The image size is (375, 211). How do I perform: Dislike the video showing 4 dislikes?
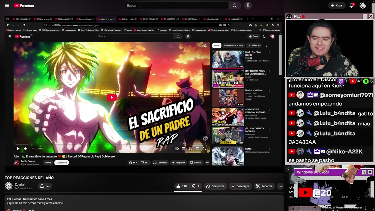tap(195, 186)
